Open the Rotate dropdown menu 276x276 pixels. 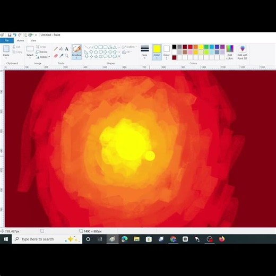click(x=42, y=57)
